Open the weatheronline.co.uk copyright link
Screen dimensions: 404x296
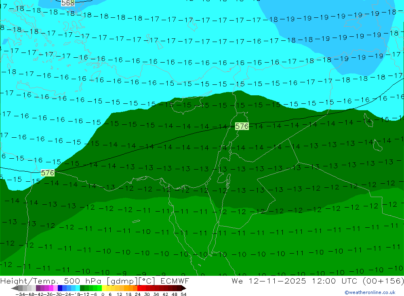click(370, 292)
